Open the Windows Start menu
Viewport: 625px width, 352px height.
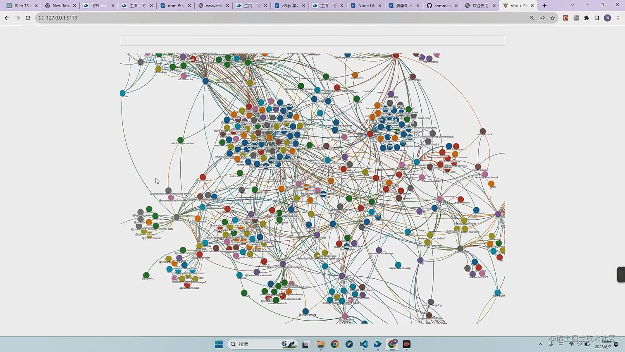click(x=219, y=344)
